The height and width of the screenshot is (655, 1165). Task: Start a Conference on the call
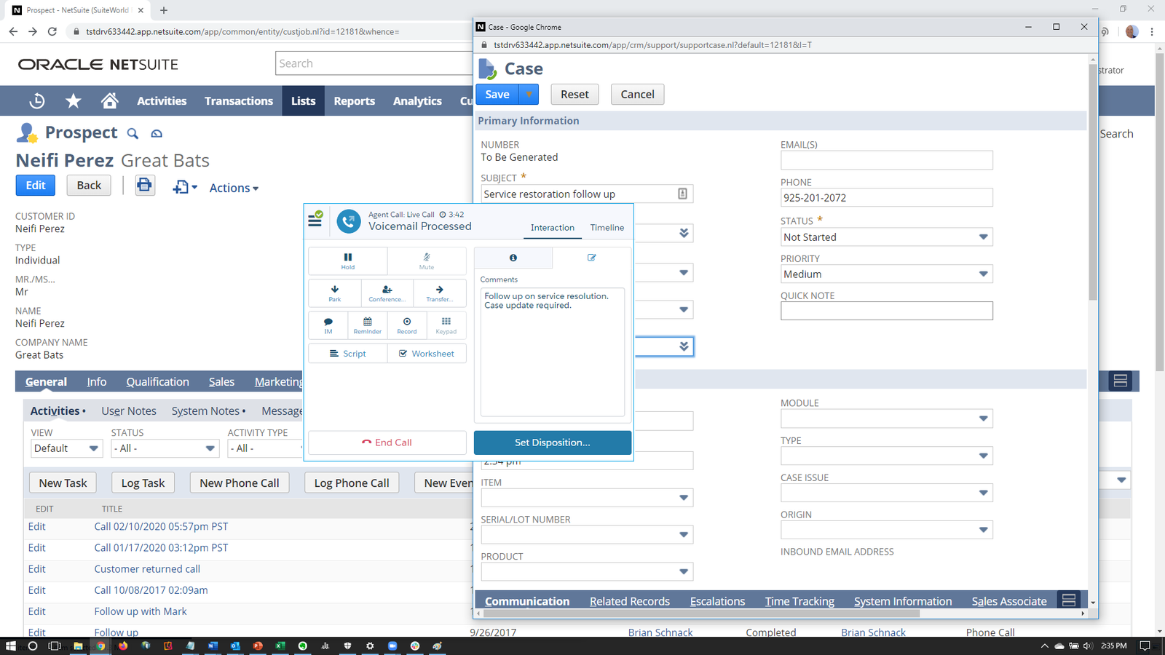(x=387, y=293)
